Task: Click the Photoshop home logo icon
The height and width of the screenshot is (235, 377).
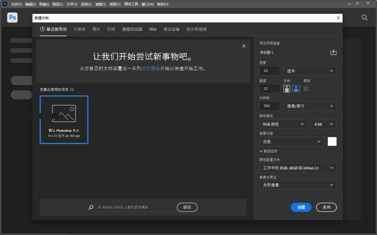Action: pos(12,17)
